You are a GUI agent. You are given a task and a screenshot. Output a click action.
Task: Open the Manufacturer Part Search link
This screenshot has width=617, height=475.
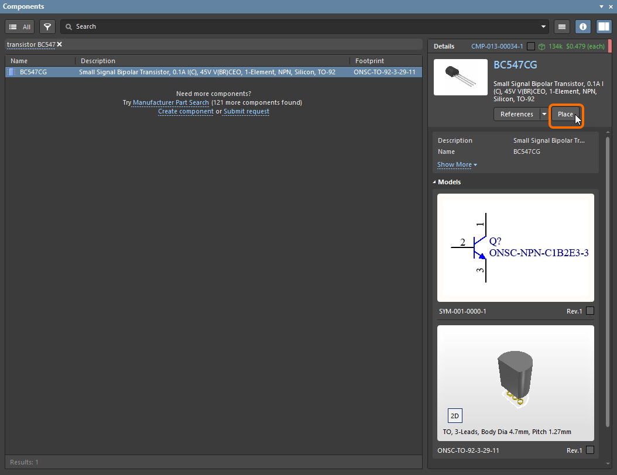coord(170,102)
